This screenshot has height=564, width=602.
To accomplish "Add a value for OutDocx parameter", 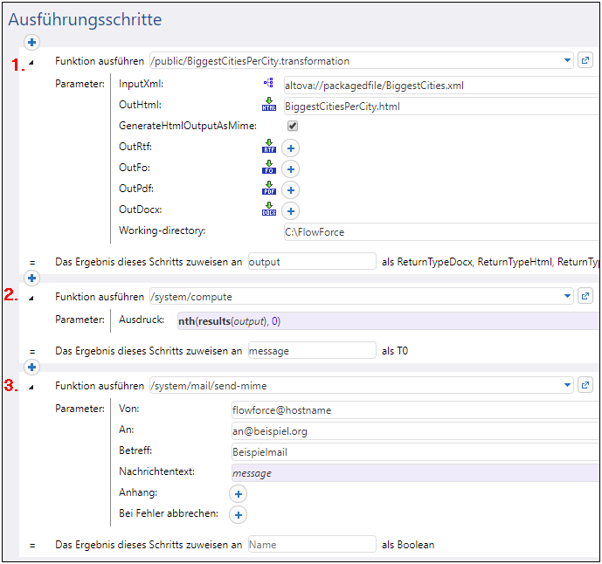I will tap(290, 211).
